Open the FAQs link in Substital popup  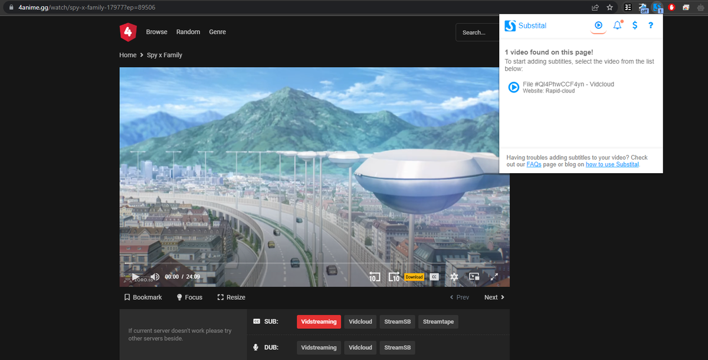(534, 164)
